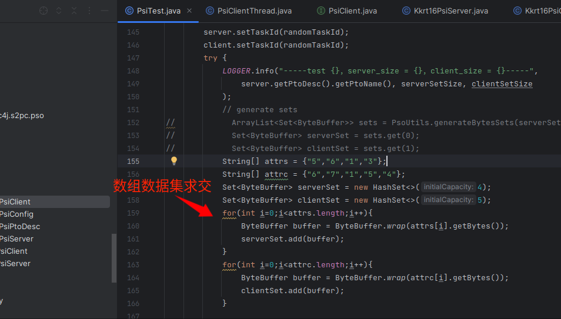
Task: Click line number 159 in the gutter
Action: (x=133, y=213)
